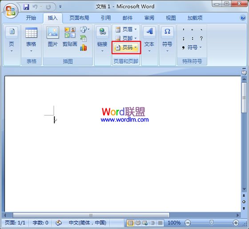The image size is (249, 229).
Task: Go to the 引用 tab
Action: (106, 18)
